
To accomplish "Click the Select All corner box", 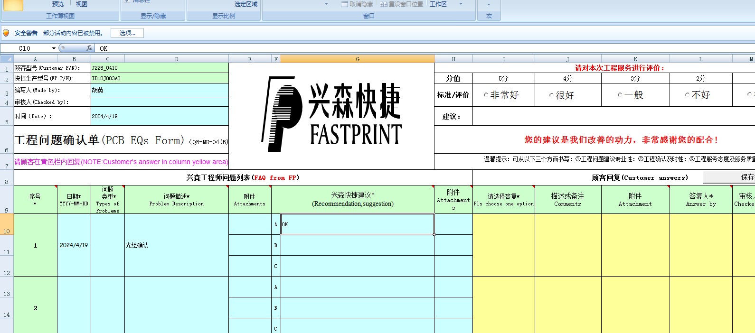I will 7,59.
